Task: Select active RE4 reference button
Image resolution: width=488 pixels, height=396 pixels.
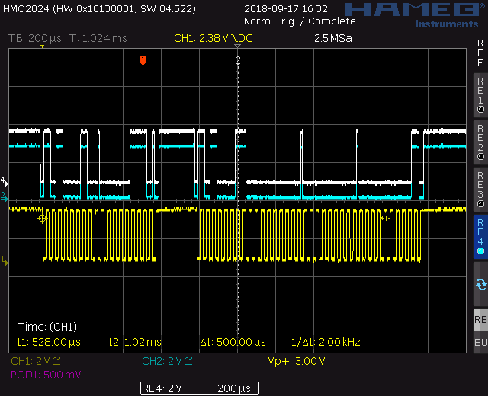Action: pos(480,237)
